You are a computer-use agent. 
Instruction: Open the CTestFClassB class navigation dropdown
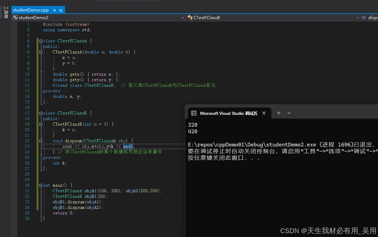click(358, 18)
